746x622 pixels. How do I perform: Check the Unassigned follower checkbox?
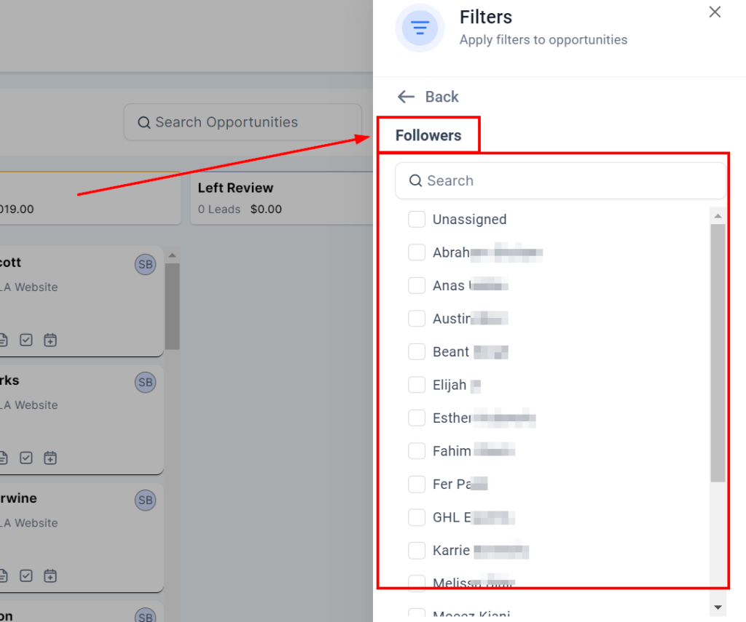pyautogui.click(x=417, y=219)
